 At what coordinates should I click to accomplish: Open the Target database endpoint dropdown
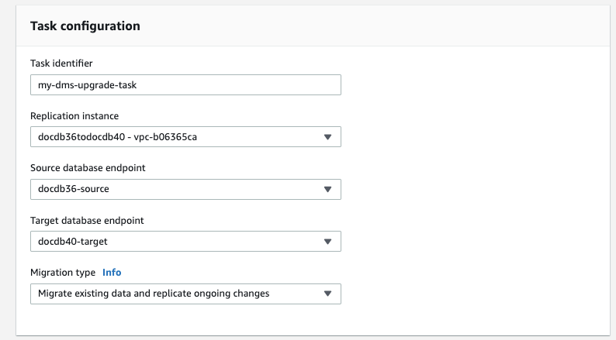click(185, 242)
